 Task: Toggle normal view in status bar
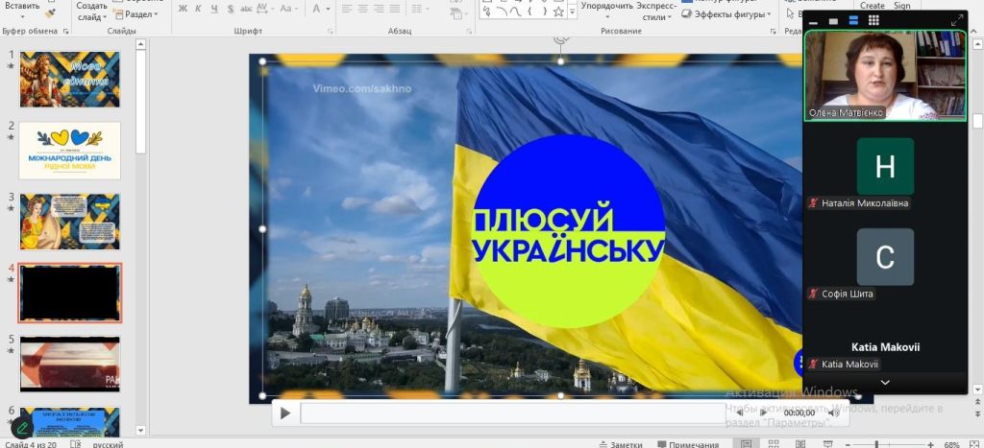[746, 443]
